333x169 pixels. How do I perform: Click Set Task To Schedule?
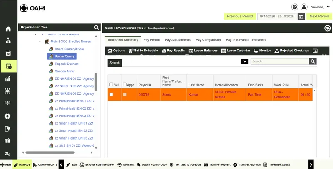tap(185, 164)
